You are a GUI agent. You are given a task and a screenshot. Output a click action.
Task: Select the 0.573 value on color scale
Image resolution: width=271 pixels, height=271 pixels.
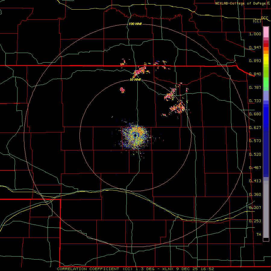tap(255, 141)
